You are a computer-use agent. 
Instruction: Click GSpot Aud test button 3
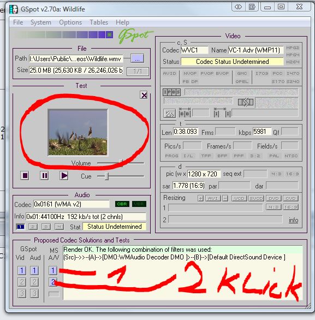pos(34,293)
